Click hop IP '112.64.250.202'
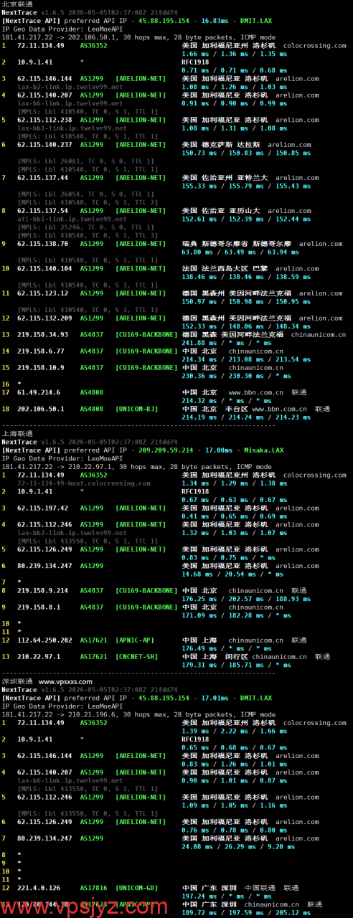353x918 pixels. [44, 640]
